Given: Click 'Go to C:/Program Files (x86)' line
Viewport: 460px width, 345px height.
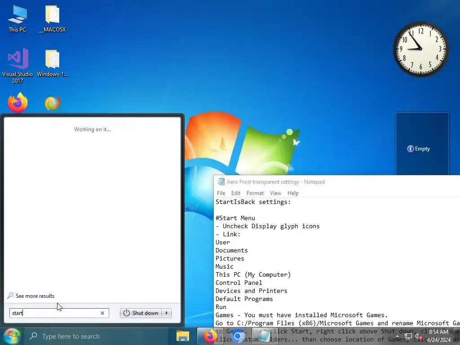Looking at the screenshot, I should click(338, 323).
